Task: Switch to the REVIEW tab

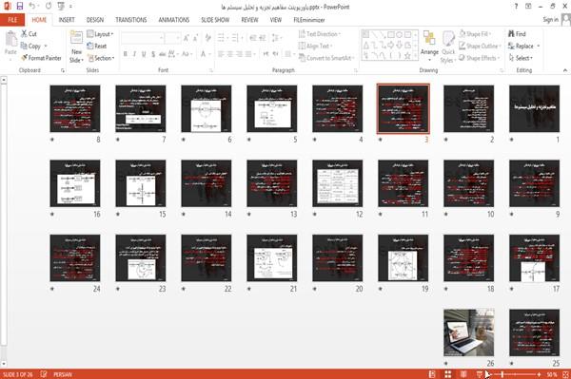Action: (249, 20)
